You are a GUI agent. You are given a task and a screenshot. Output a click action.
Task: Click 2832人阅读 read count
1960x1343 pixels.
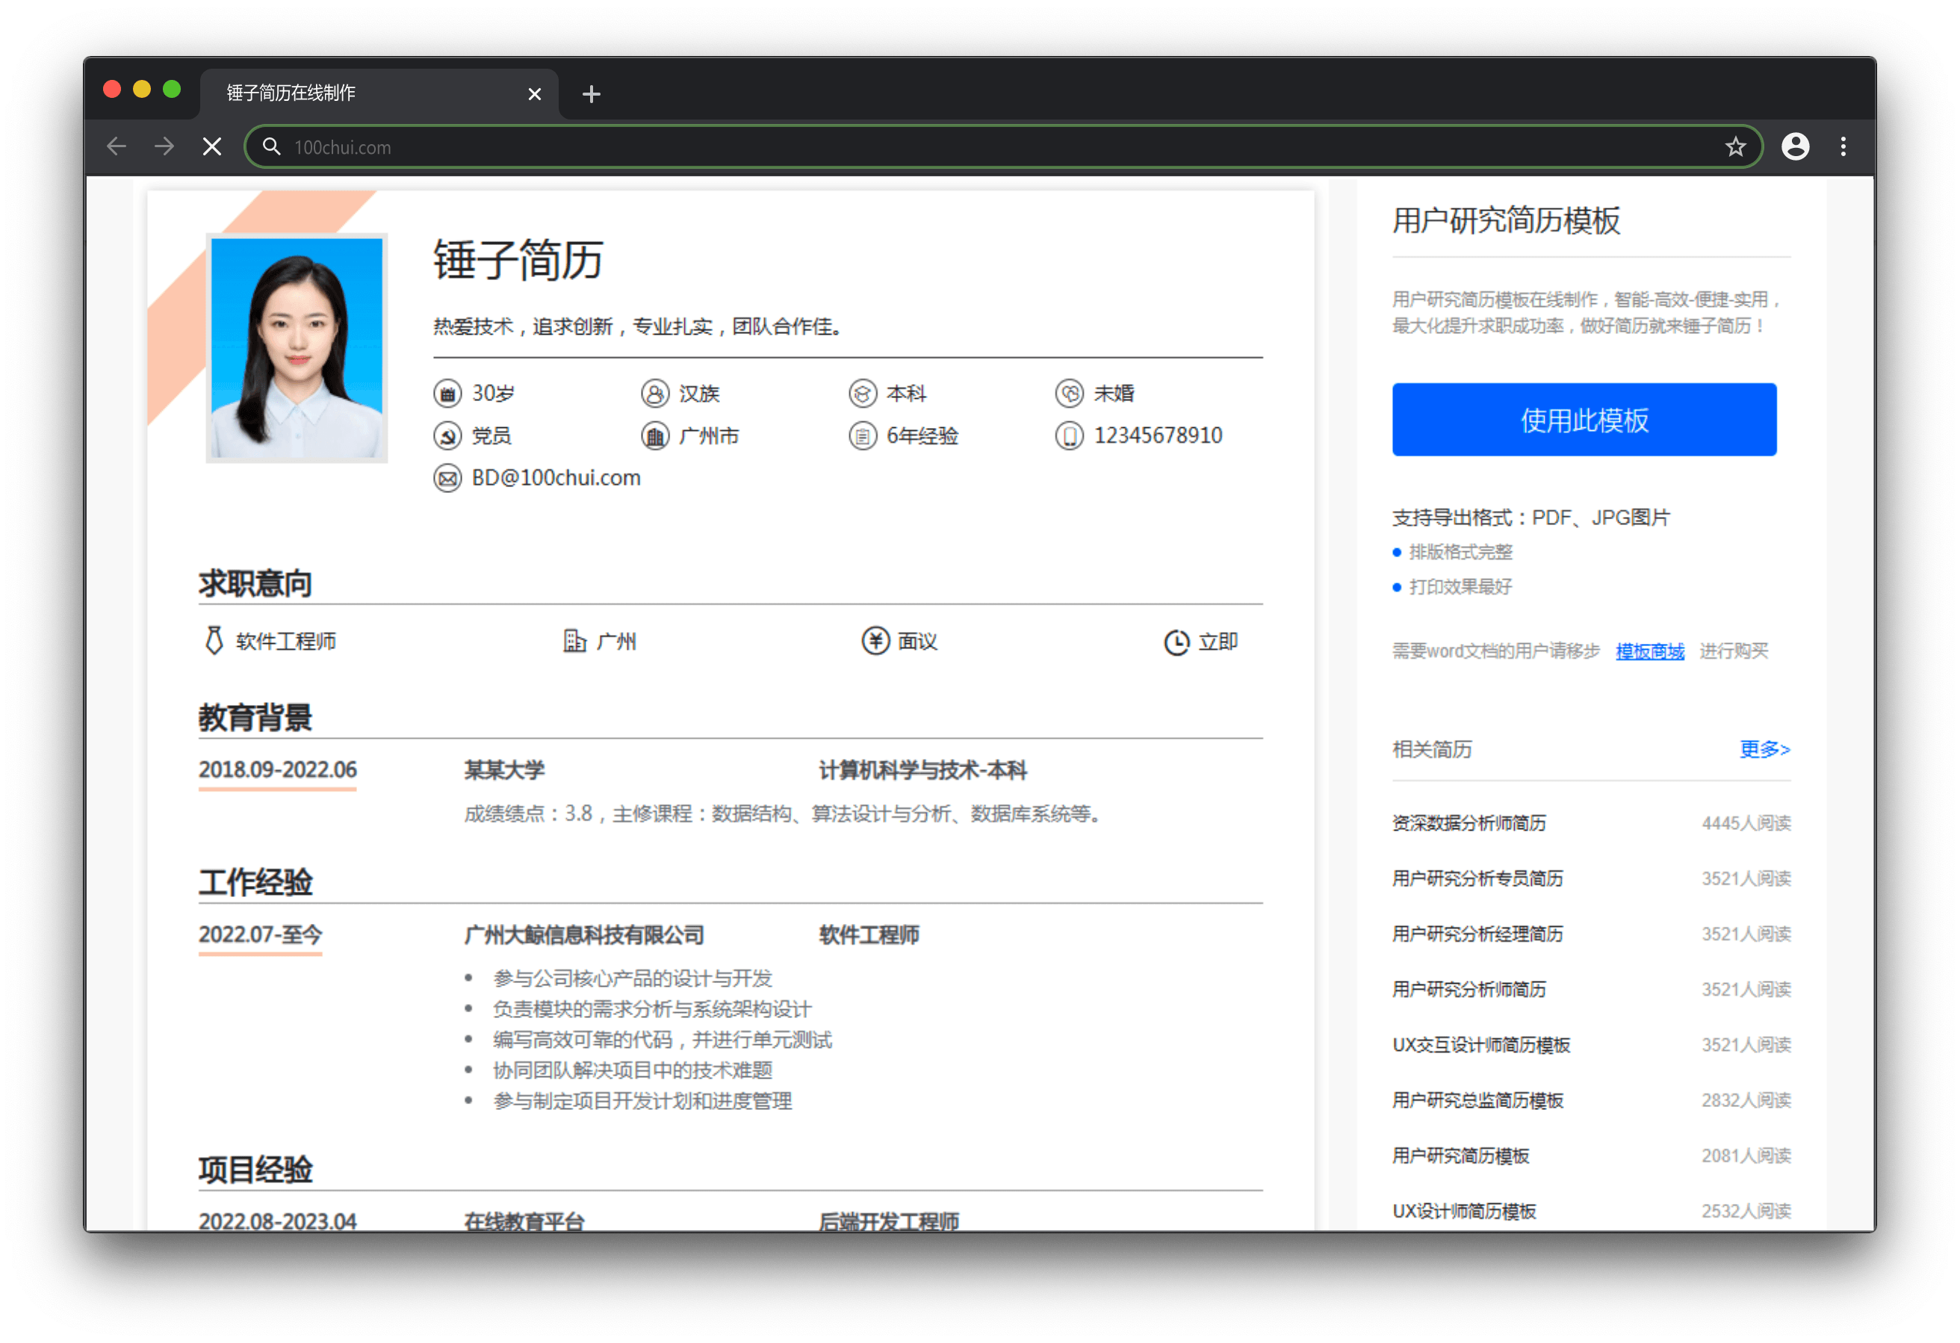(x=1745, y=1100)
